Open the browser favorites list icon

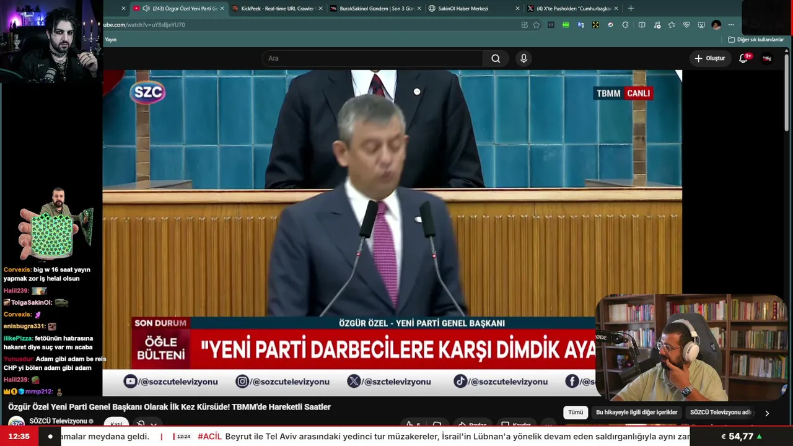[672, 25]
